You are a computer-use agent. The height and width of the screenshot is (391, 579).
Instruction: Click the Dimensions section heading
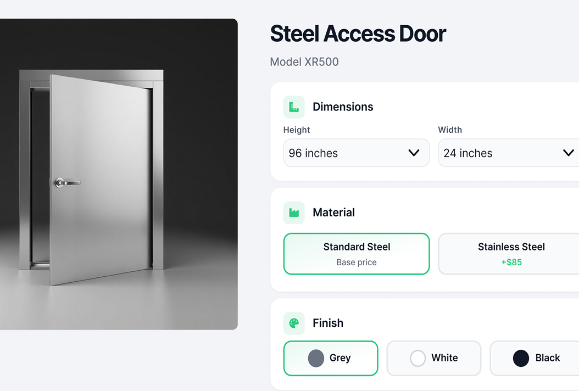(343, 107)
